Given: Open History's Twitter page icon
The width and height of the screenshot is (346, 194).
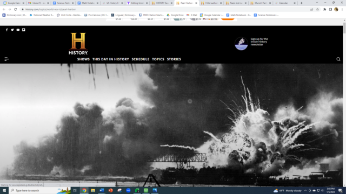Looking at the screenshot, I should 12,30.
